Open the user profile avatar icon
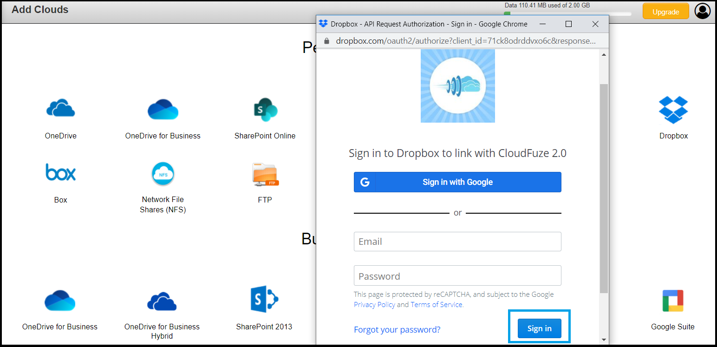Viewport: 717px width, 347px height. 703,11
